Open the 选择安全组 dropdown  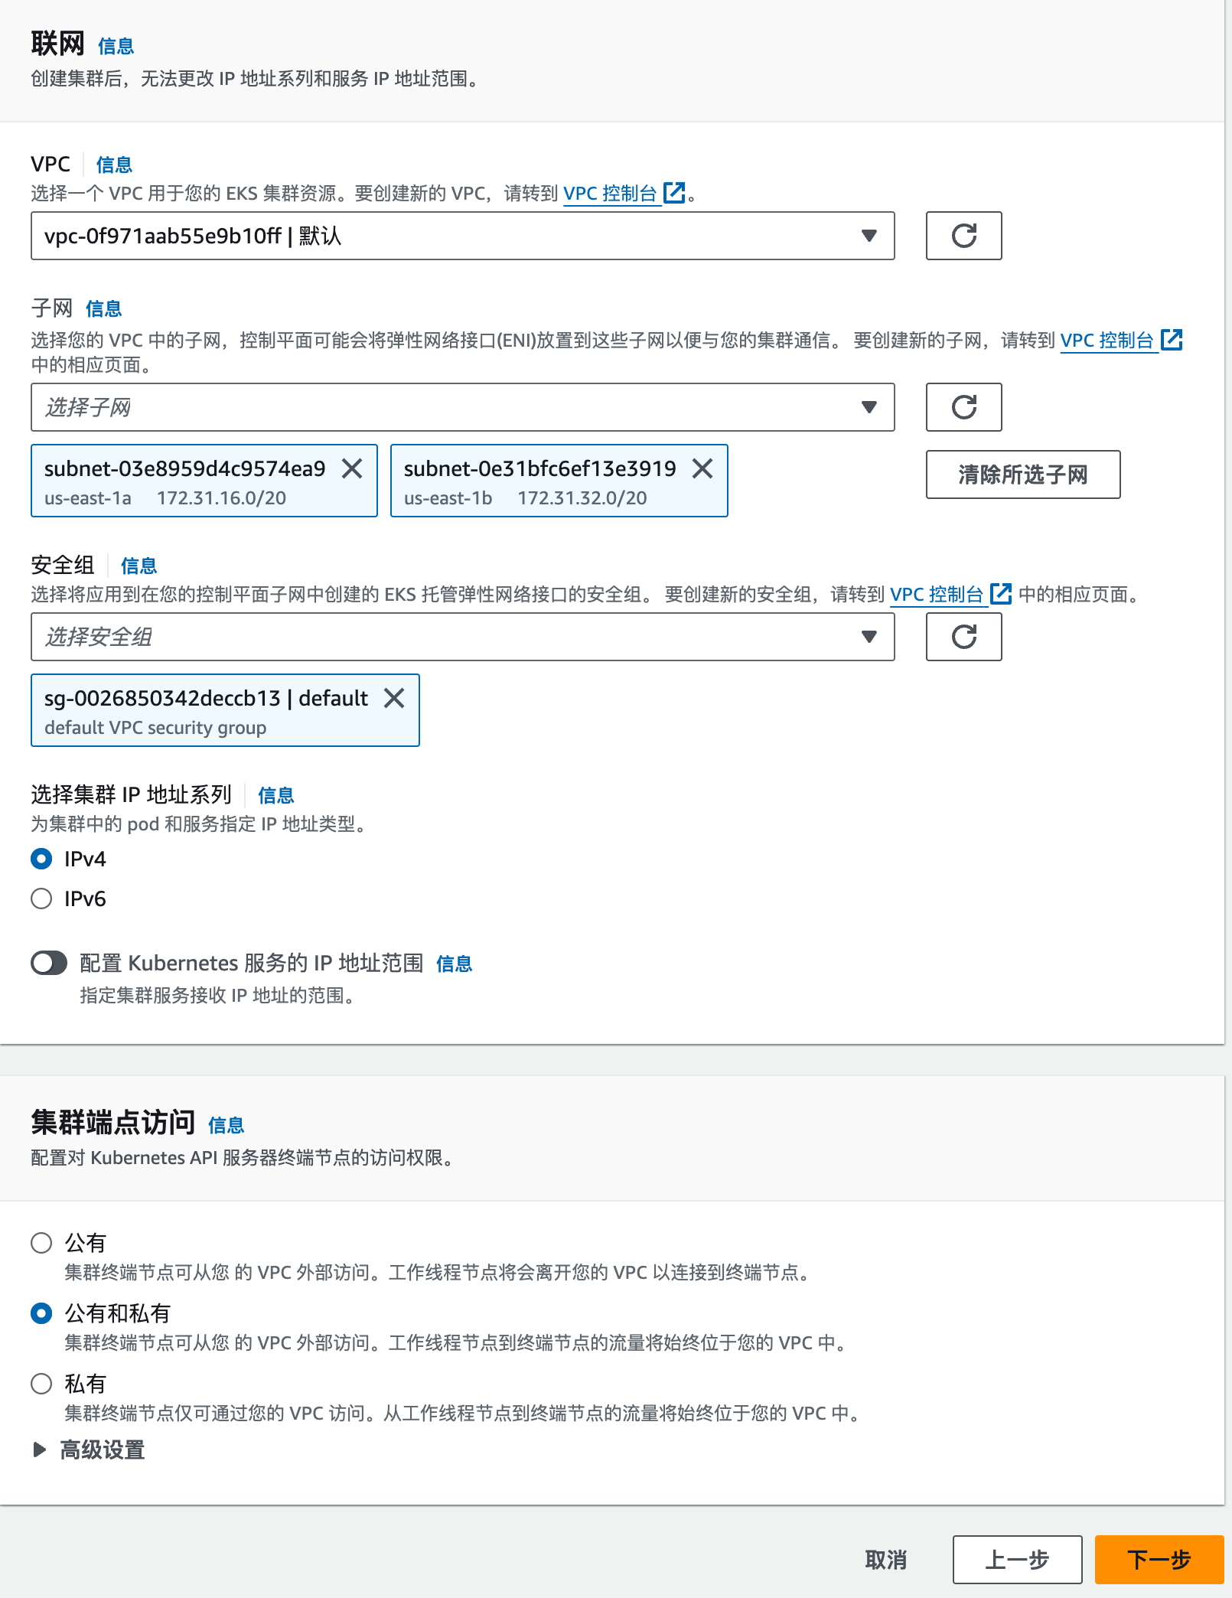pyautogui.click(x=462, y=637)
